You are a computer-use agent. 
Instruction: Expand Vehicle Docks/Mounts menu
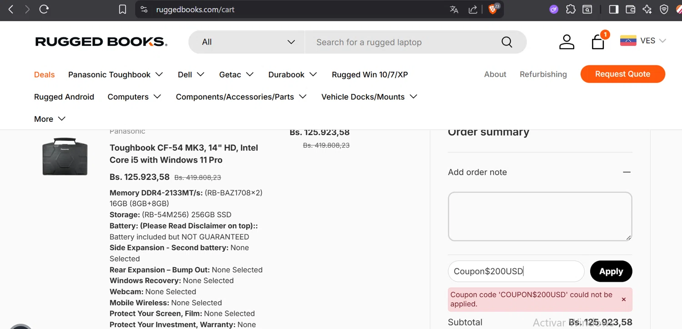[x=369, y=97]
